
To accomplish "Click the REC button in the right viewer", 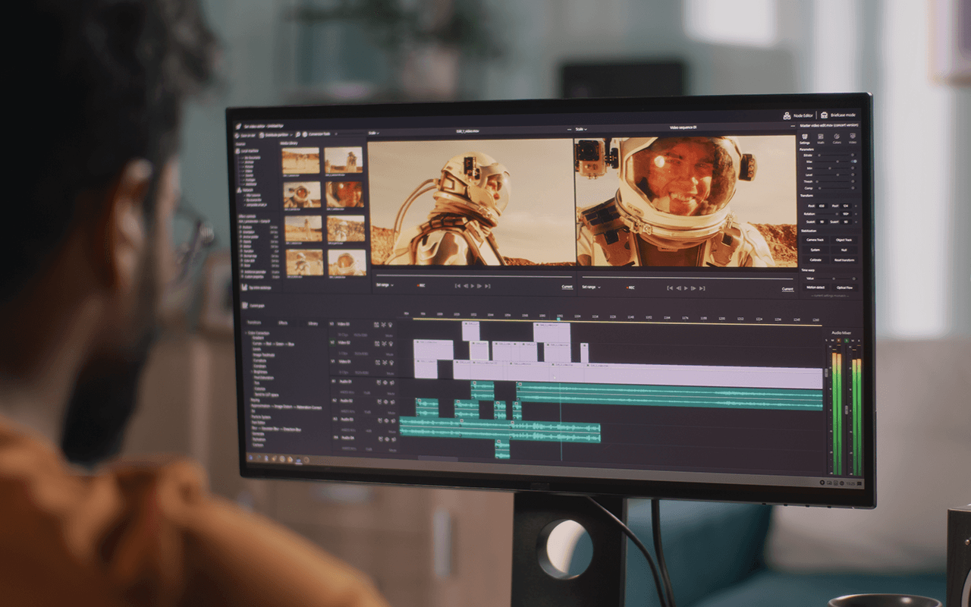I will [x=629, y=288].
